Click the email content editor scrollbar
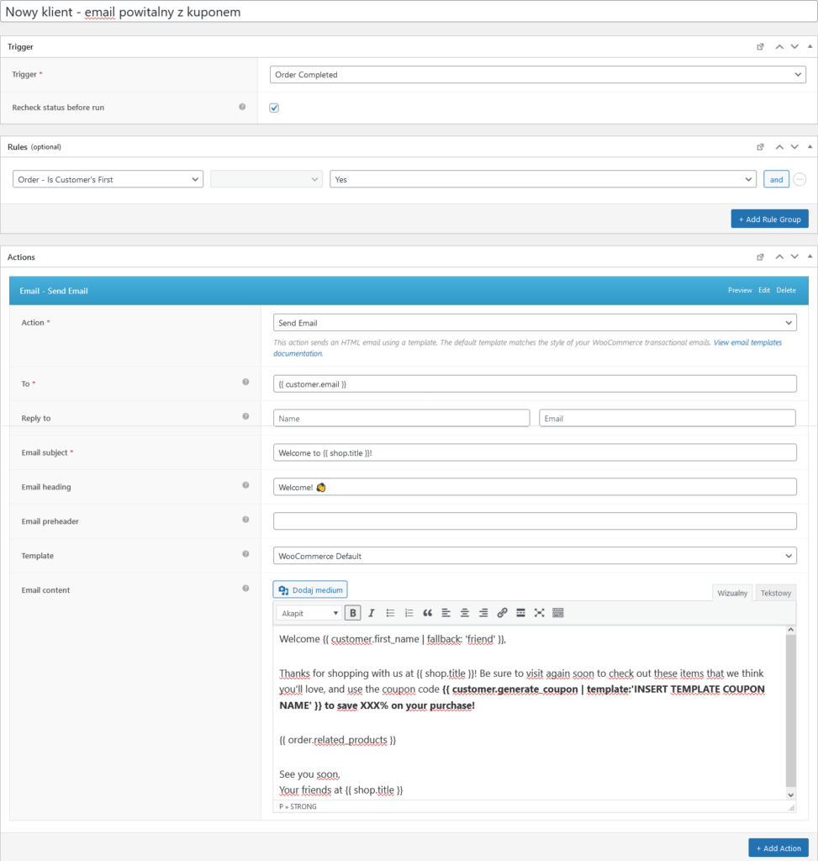Viewport: 818px width, 861px height. coord(790,713)
